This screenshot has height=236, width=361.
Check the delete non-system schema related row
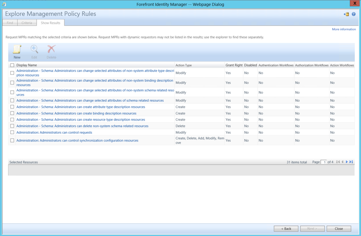[x=12, y=126]
